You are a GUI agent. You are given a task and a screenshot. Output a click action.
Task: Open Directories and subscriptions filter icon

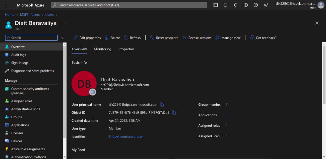(x=225, y=5)
